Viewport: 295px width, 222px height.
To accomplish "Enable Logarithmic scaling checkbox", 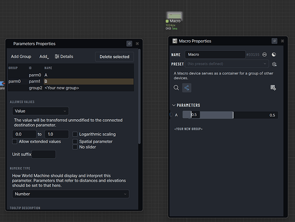I will pyautogui.click(x=75, y=134).
